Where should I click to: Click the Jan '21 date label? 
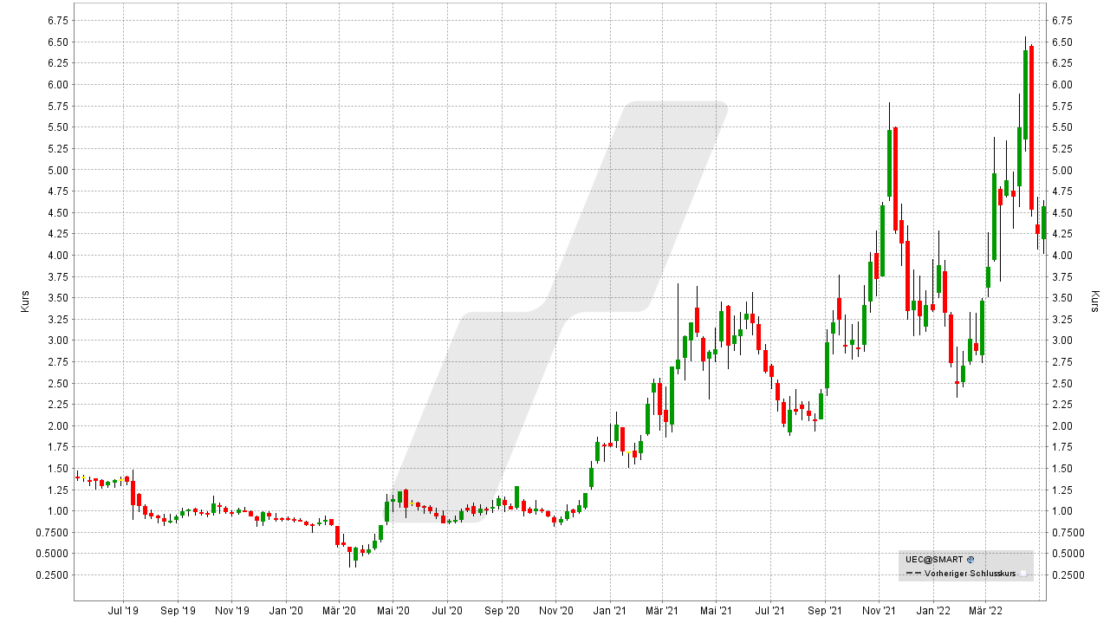609,610
